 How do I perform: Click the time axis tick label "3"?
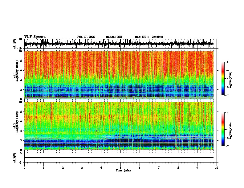pyautogui.click(x=82, y=168)
